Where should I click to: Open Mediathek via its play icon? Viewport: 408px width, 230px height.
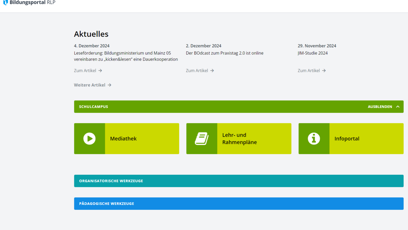click(x=90, y=139)
